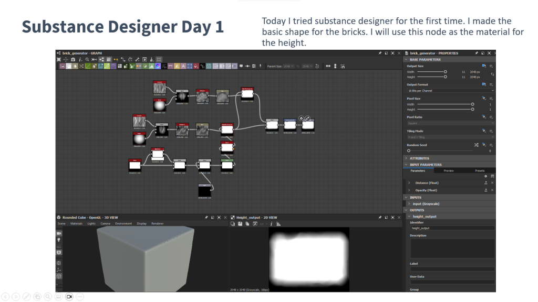Expand the Opacity (Float) parameter
Image resolution: width=538 pixels, height=302 pixels.
tap(409, 190)
